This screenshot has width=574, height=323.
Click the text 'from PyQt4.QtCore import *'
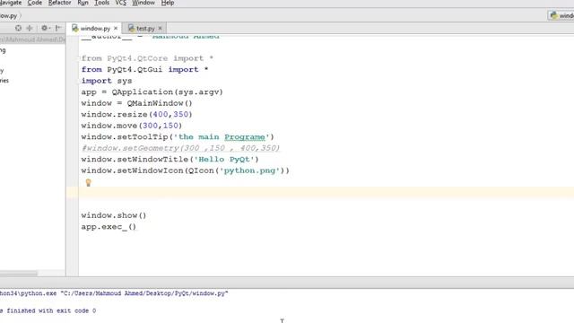(x=147, y=58)
